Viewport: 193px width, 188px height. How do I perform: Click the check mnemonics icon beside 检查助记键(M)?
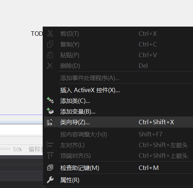50,168
